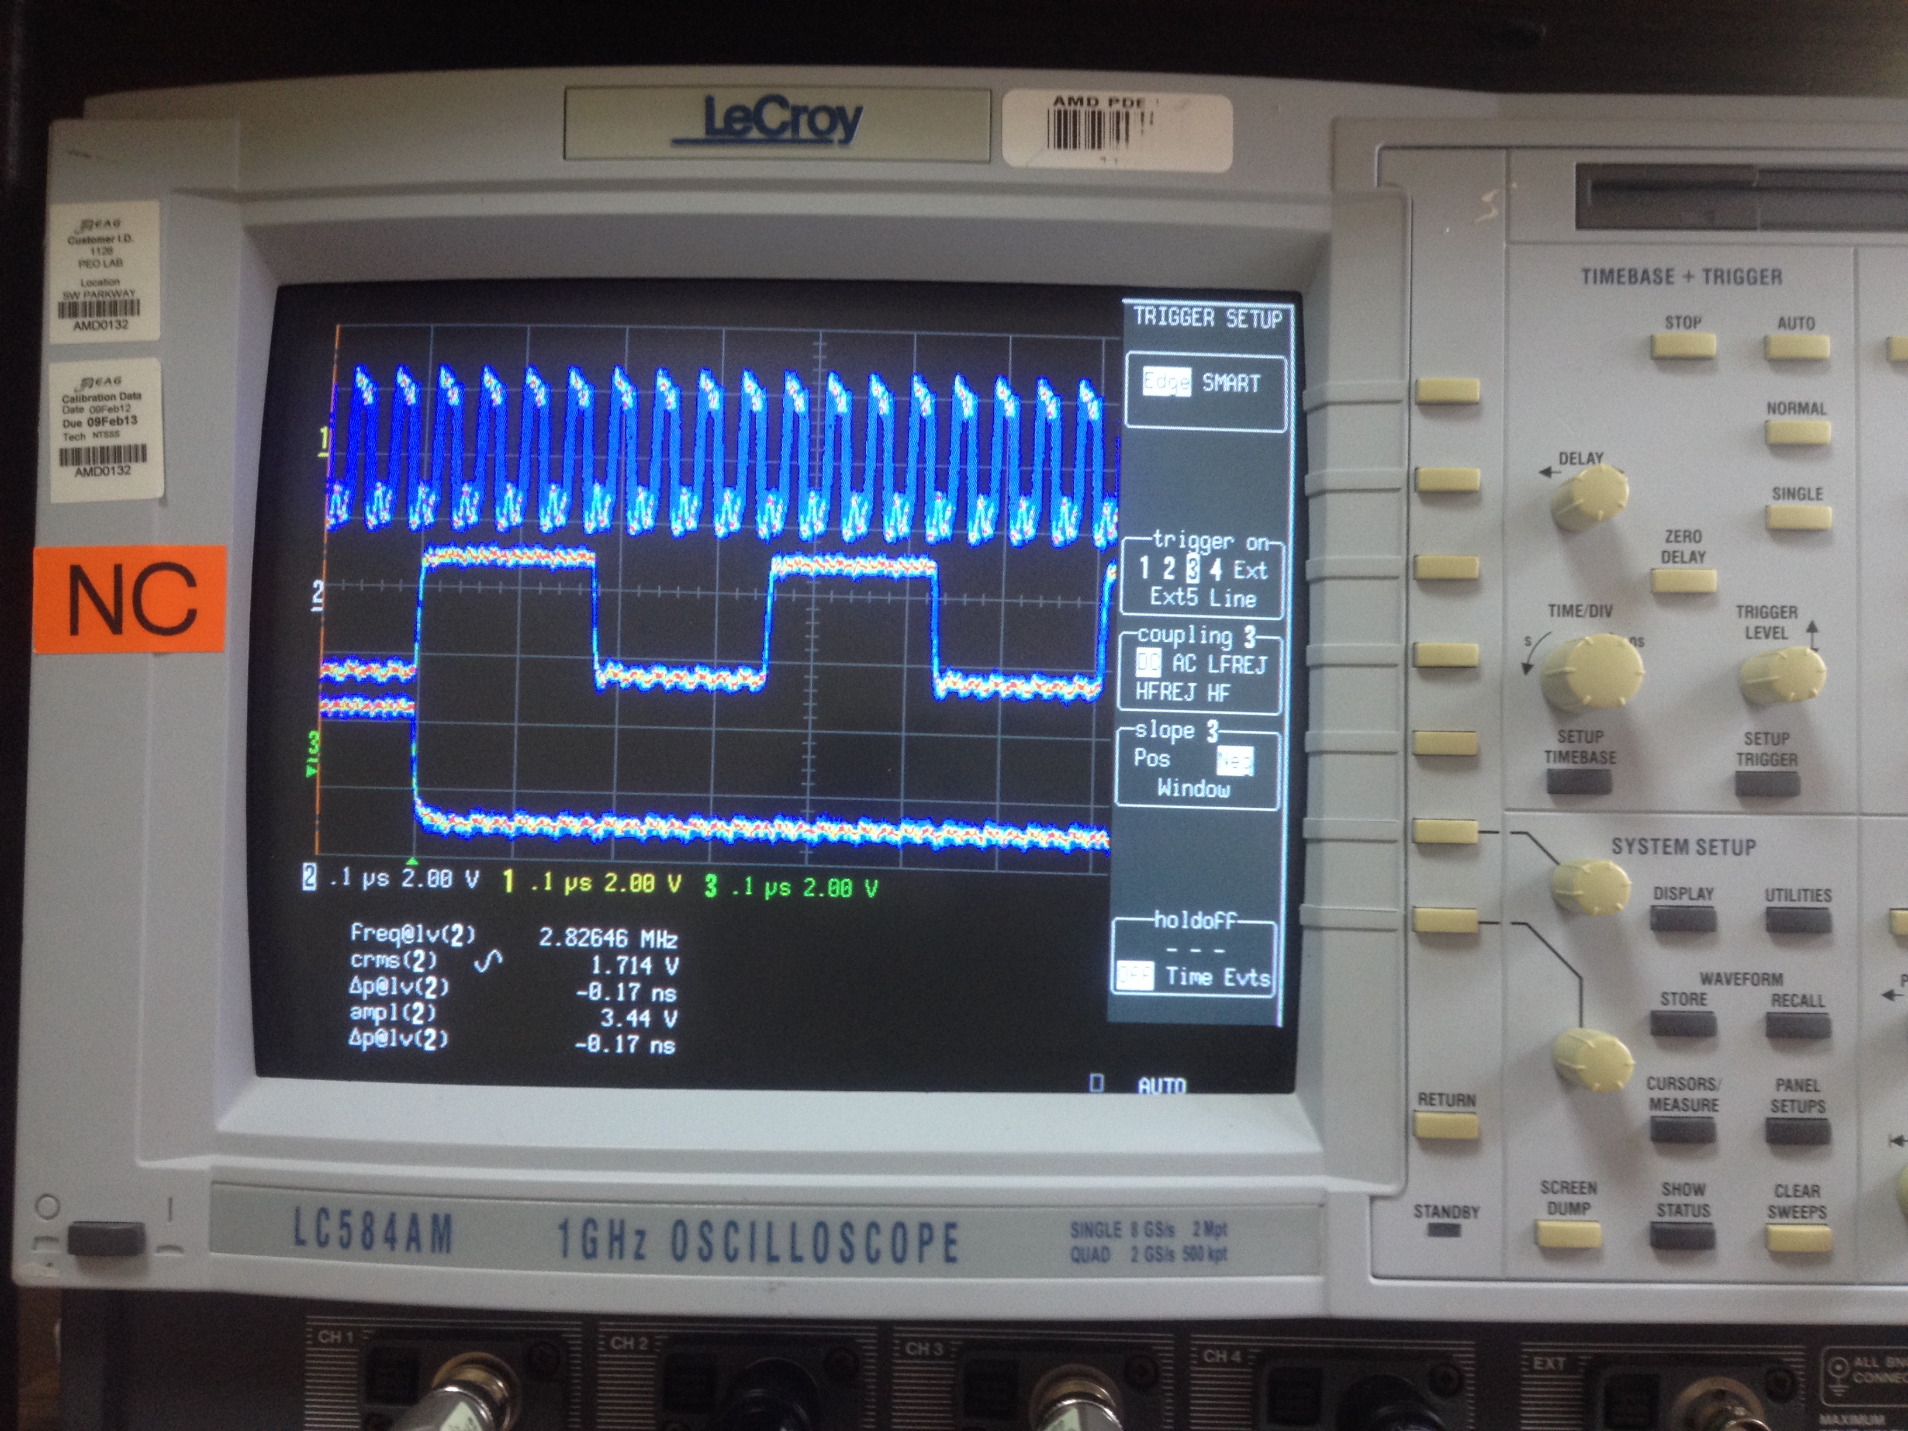Push the waveform RECALL button

point(1799,1025)
